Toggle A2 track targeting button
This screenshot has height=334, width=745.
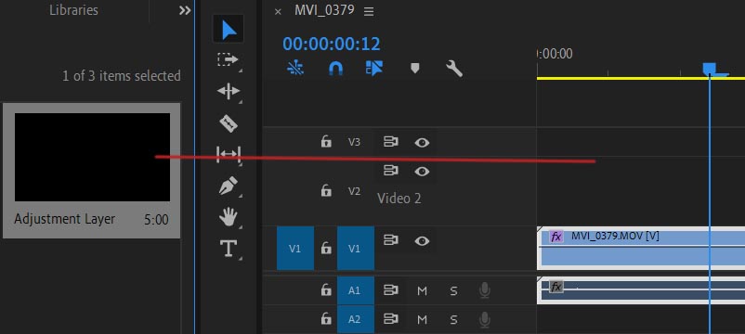pyautogui.click(x=356, y=319)
